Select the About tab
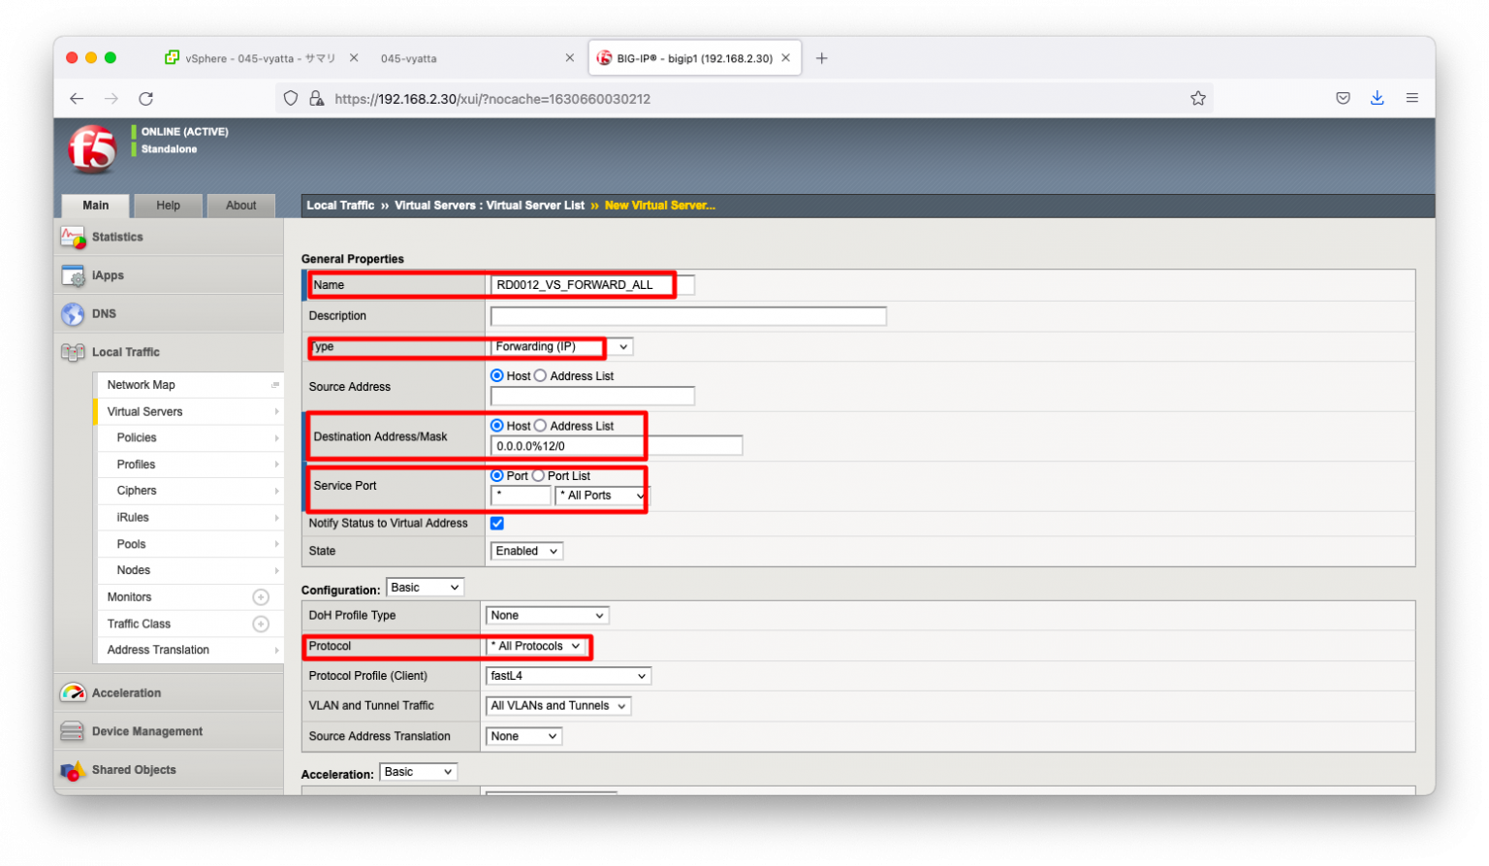Image resolution: width=1489 pixels, height=866 pixels. (x=240, y=205)
